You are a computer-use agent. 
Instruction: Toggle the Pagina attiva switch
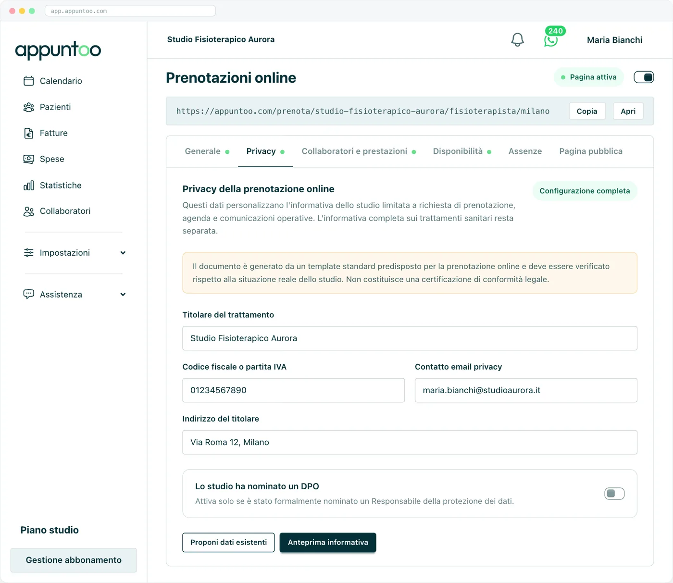tap(644, 77)
